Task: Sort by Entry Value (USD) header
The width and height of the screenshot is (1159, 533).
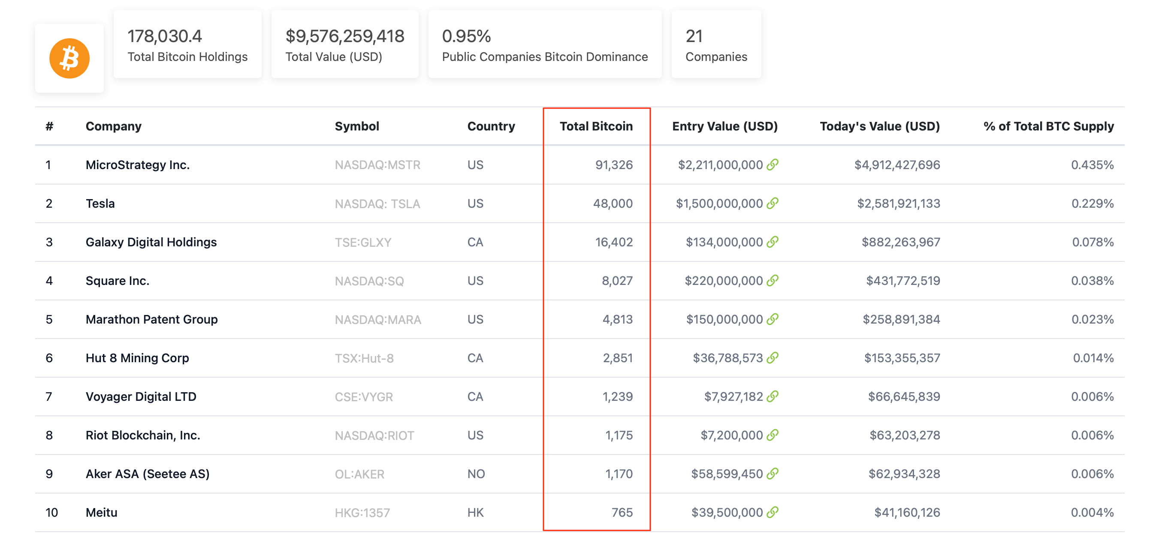Action: pyautogui.click(x=725, y=126)
